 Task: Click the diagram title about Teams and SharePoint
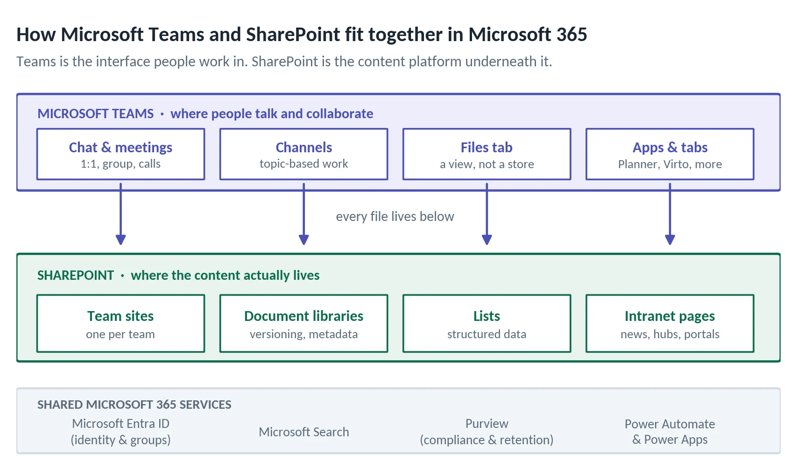click(x=302, y=35)
